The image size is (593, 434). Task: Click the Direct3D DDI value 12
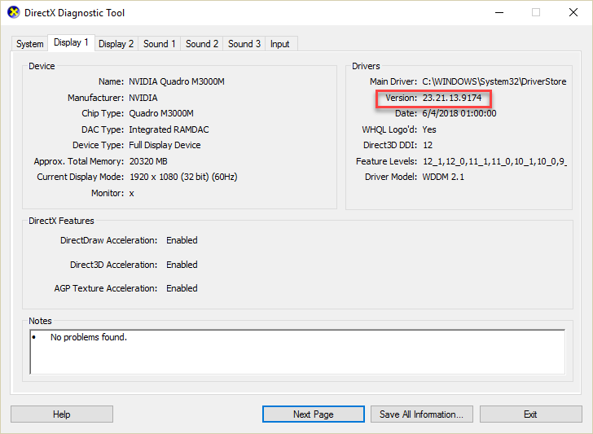428,145
